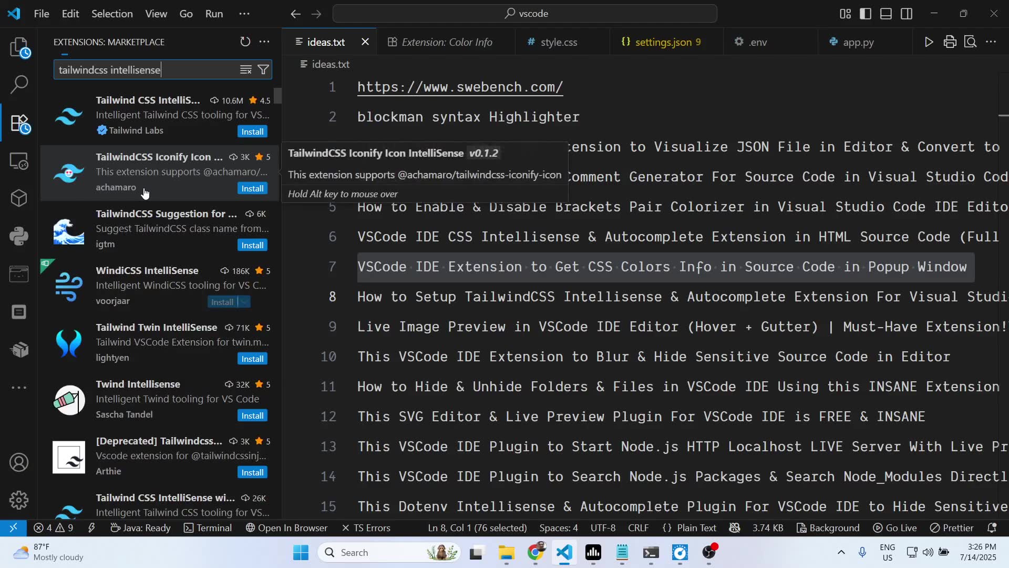
Task: Show errors and warnings count in status bar
Action: click(54, 528)
